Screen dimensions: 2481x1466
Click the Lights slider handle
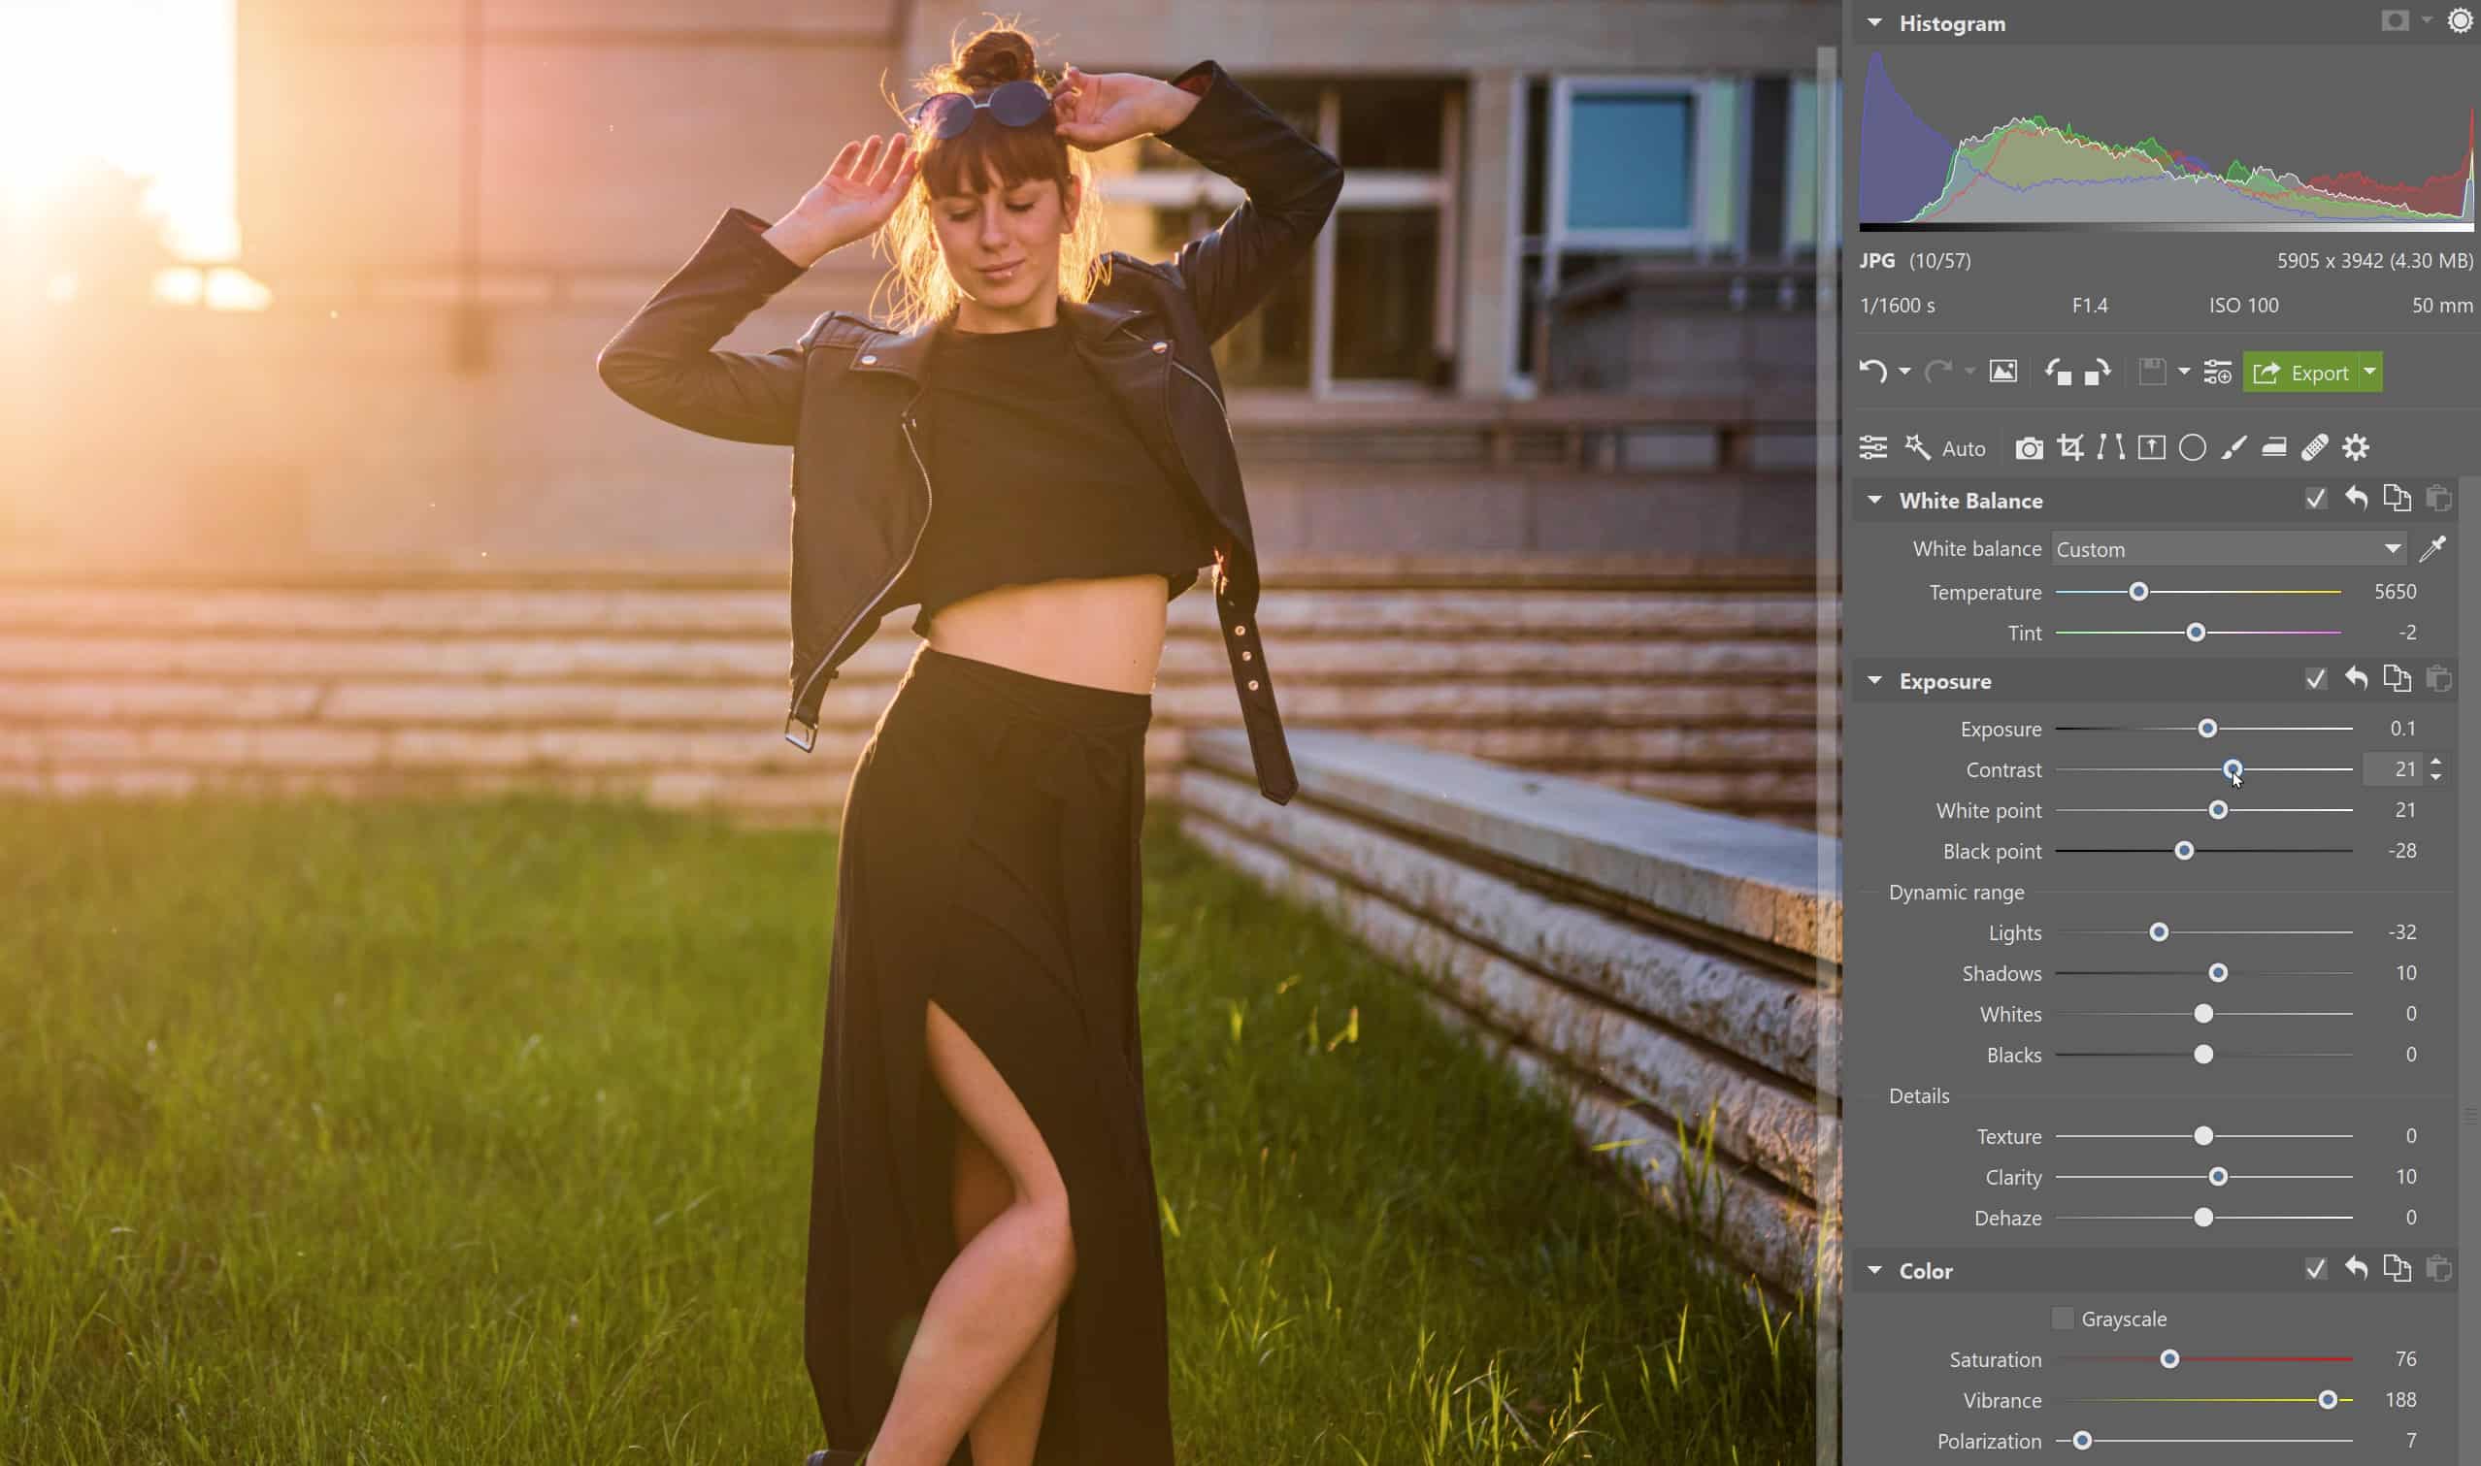[2159, 932]
